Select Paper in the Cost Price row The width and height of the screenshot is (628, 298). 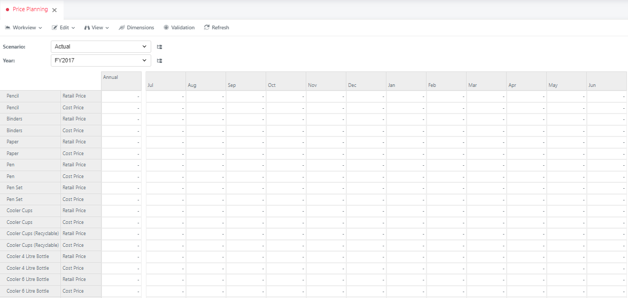(30, 154)
